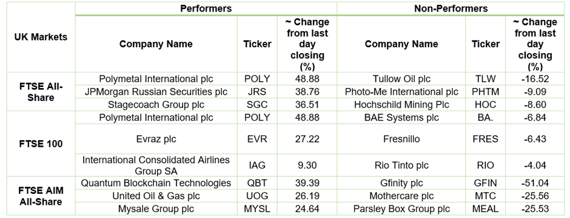Click the Quantum Blockchain Technologies cell
Screen dimensions: 570x218
[x=156, y=183]
